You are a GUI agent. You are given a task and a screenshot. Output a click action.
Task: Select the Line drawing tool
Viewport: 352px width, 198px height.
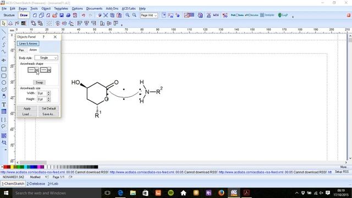click(4, 31)
